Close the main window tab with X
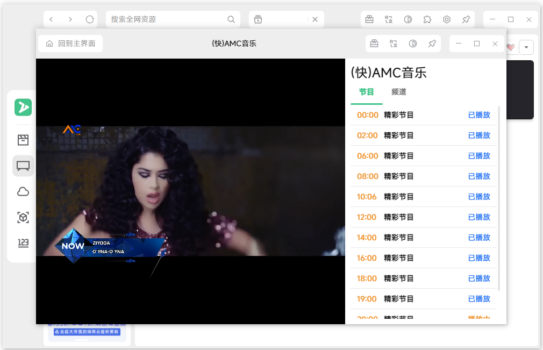 315,19
